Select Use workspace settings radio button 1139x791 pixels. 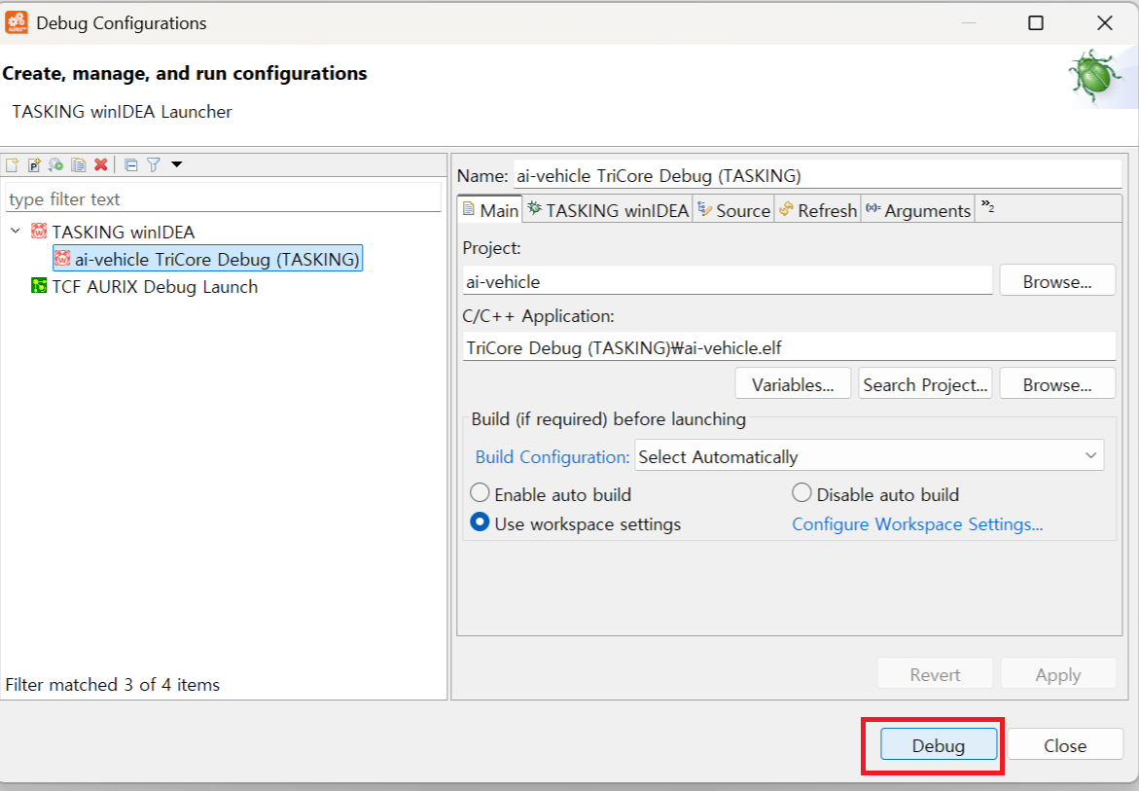tap(480, 522)
